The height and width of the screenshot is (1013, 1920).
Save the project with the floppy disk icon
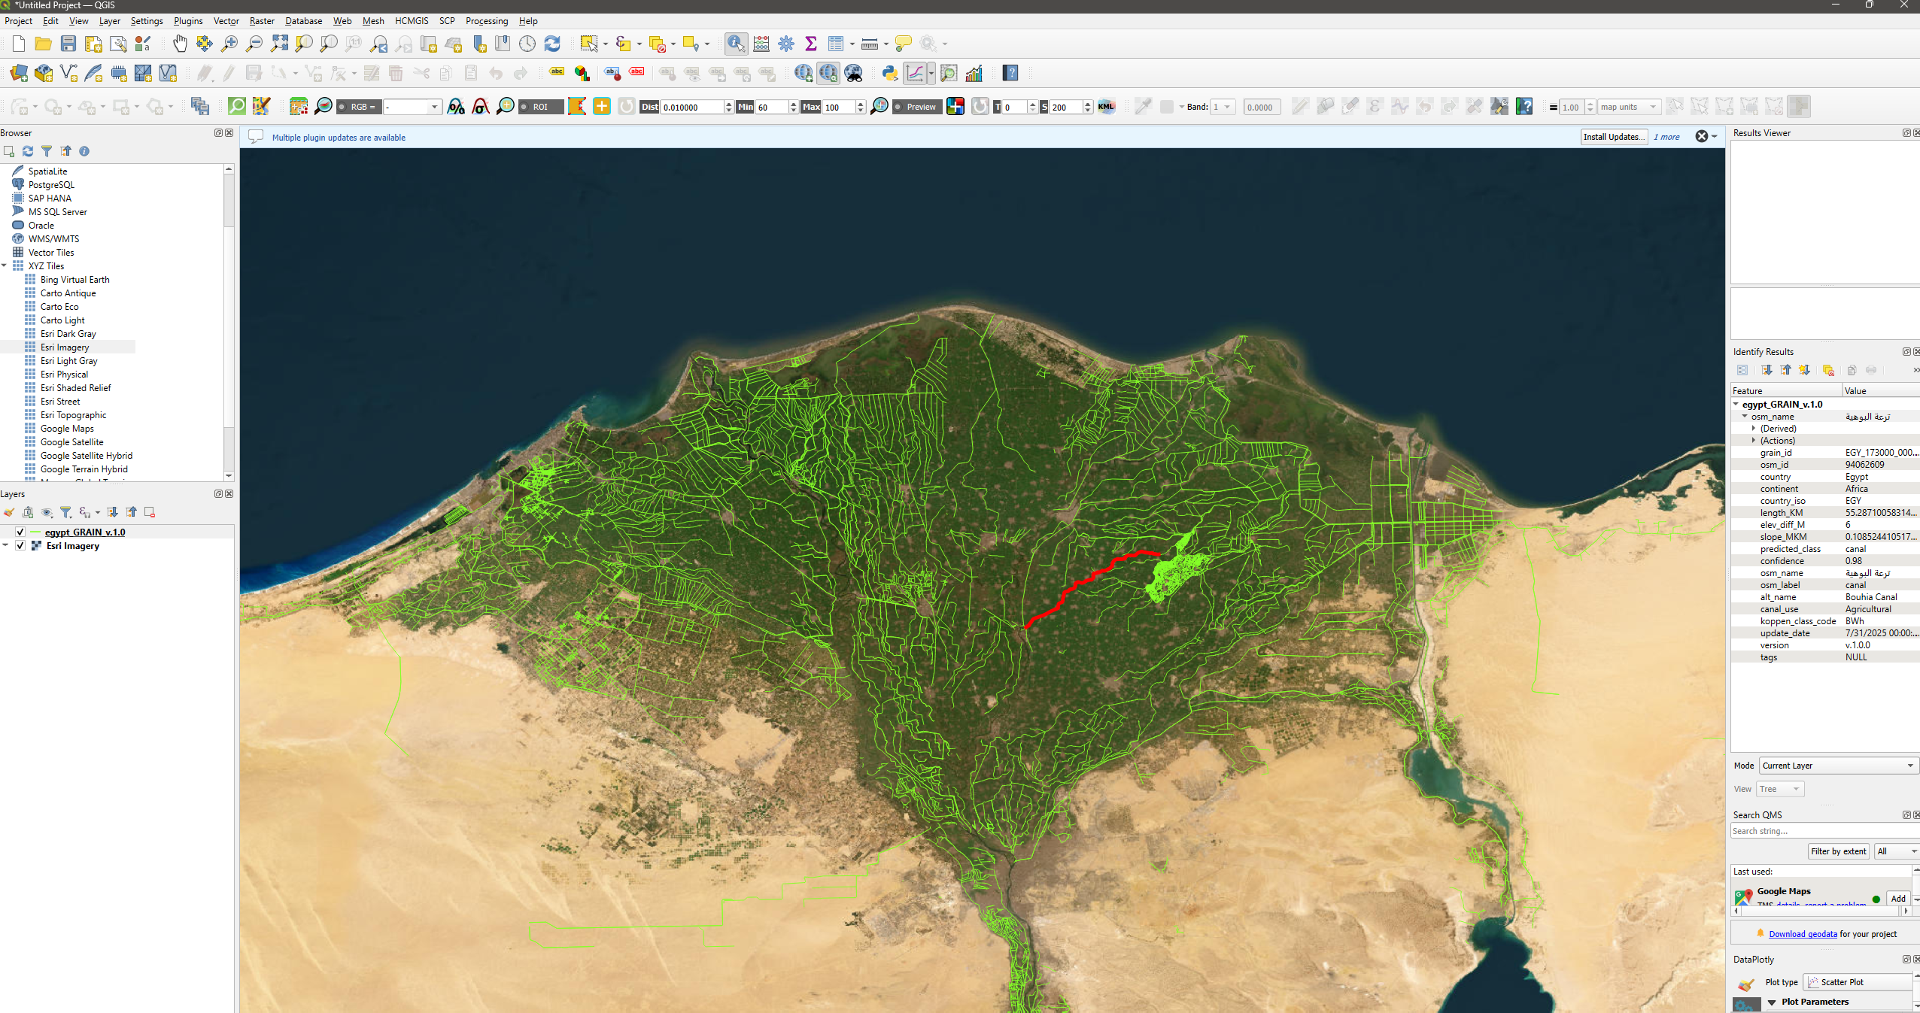pos(68,44)
